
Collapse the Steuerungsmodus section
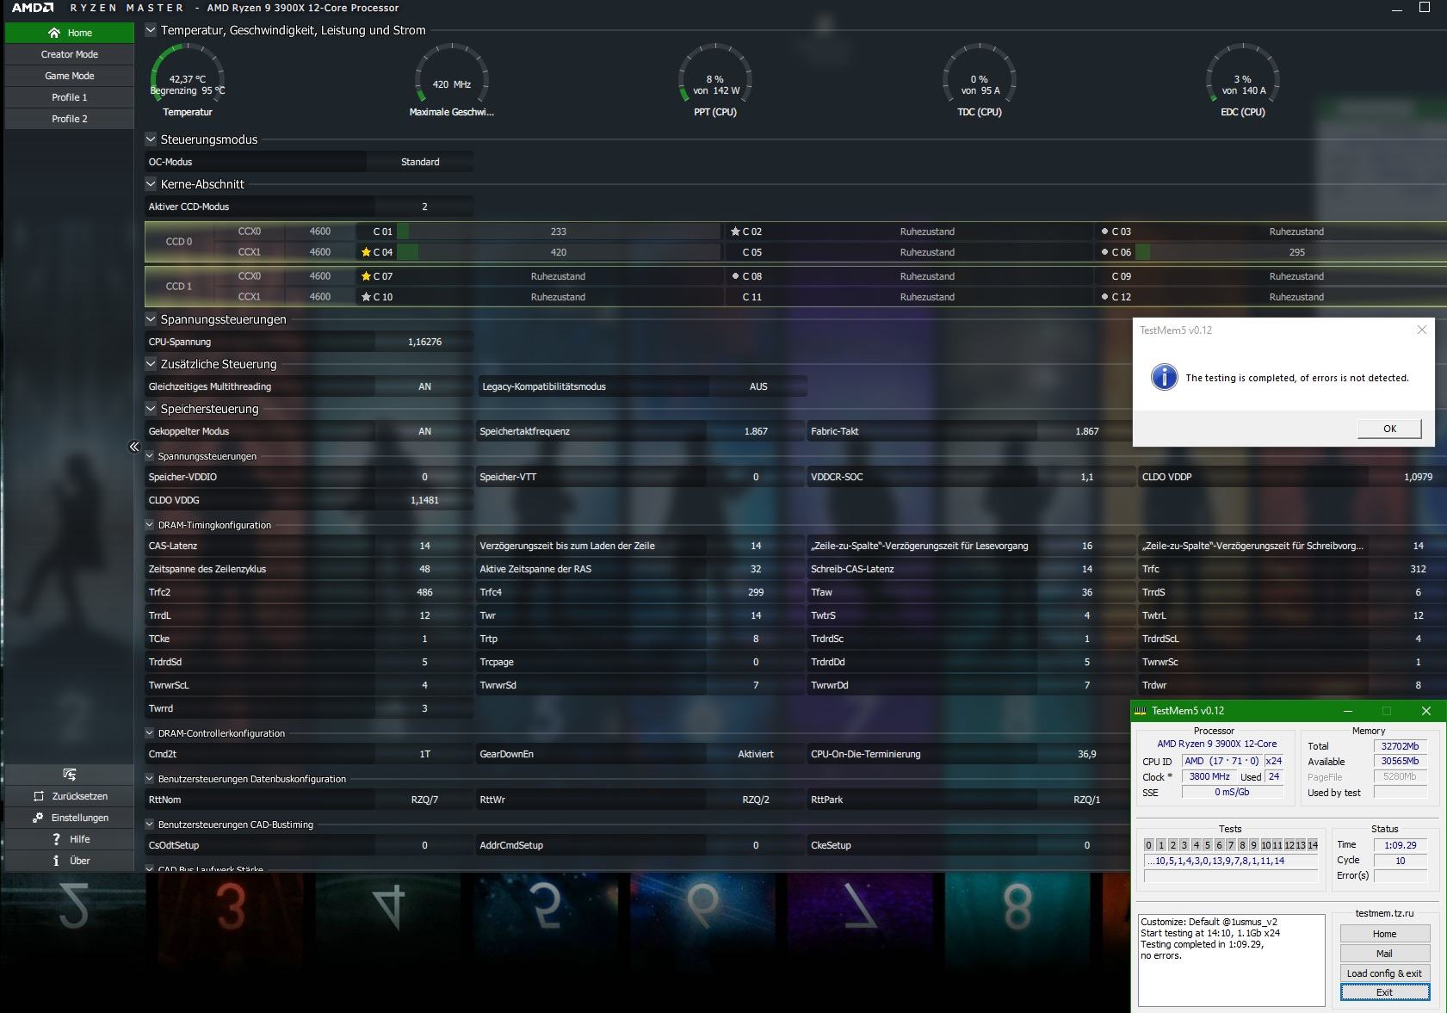(151, 139)
